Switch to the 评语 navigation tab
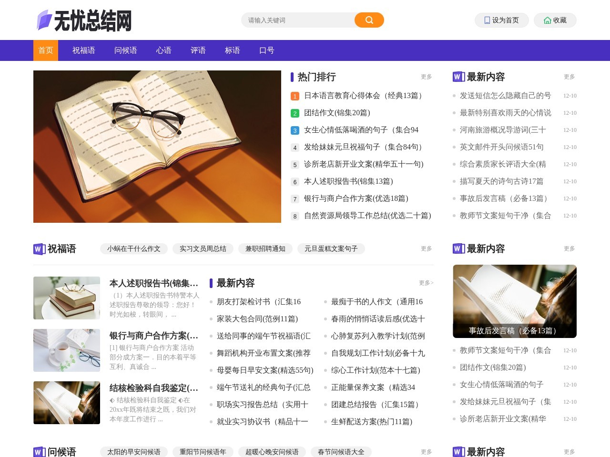Image resolution: width=610 pixels, height=457 pixels. point(198,50)
